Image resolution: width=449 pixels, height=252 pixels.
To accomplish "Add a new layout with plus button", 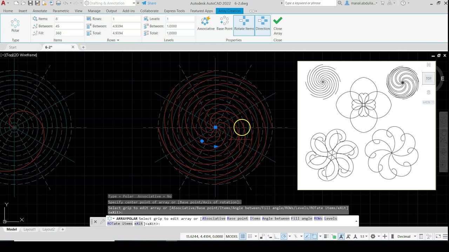I will [x=62, y=229].
